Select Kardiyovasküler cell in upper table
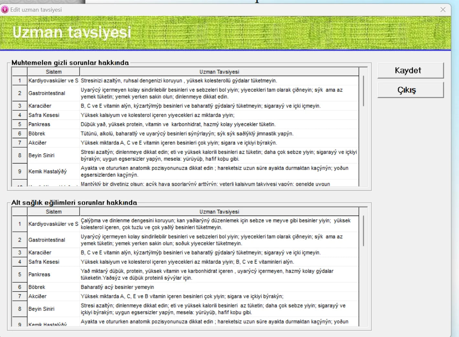The height and width of the screenshot is (337, 459). (x=53, y=81)
